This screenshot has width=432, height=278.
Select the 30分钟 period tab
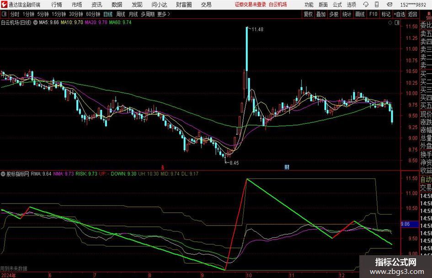tap(76, 14)
